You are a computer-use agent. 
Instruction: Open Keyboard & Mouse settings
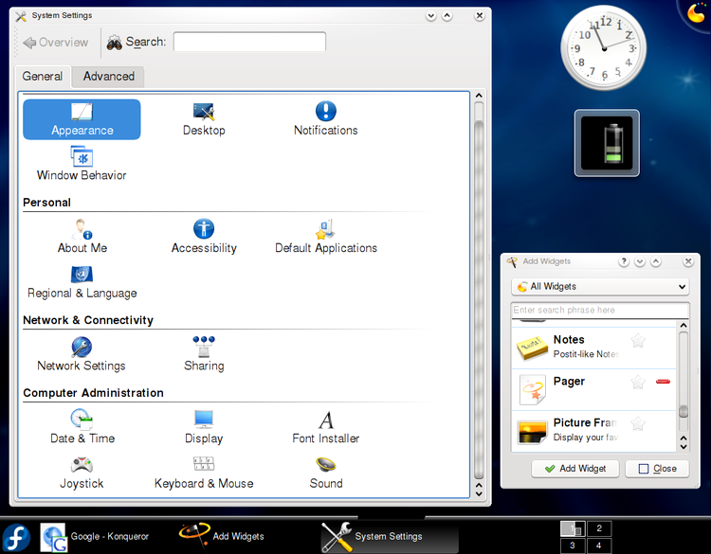pyautogui.click(x=204, y=472)
